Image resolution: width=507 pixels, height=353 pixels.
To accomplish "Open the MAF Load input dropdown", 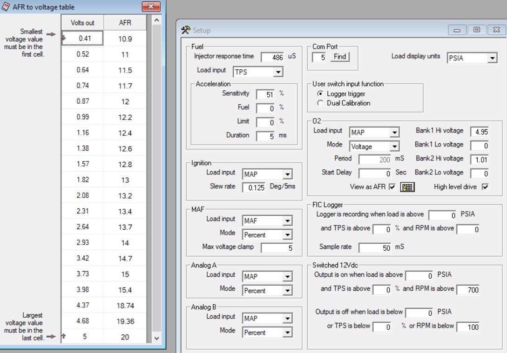I will [x=287, y=221].
